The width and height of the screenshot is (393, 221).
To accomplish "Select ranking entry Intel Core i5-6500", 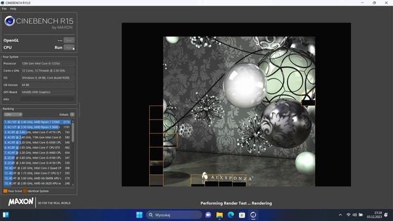I will [x=37, y=142].
